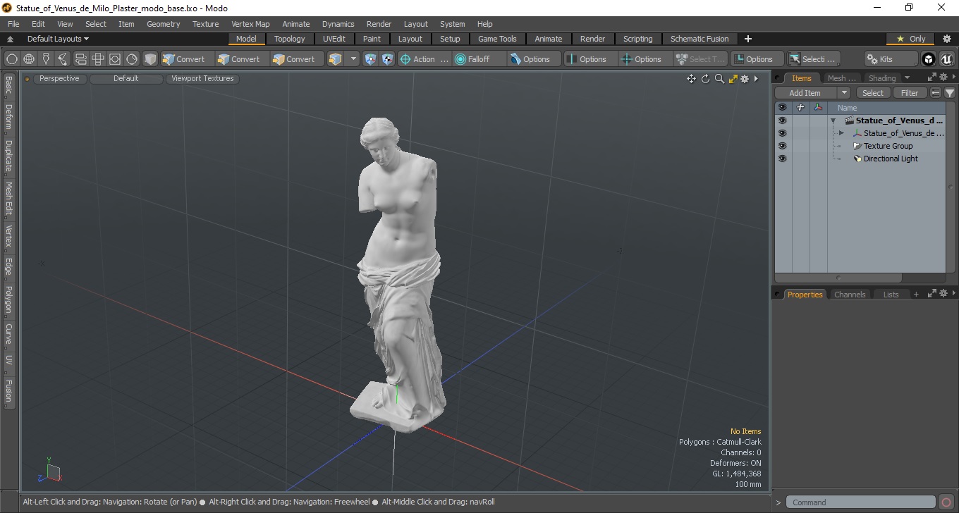
Task: Click the Filter button in Items panel
Action: click(x=910, y=93)
